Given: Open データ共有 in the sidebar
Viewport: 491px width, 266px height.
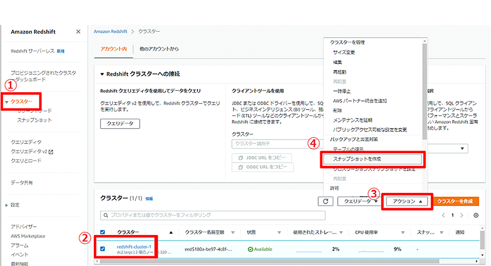Looking at the screenshot, I should [22, 183].
